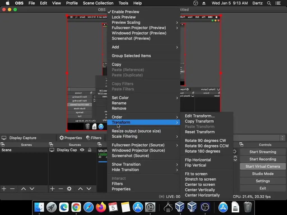This screenshot has height=215, width=287.
Task: Move scene down with arrow
Action: (32, 189)
